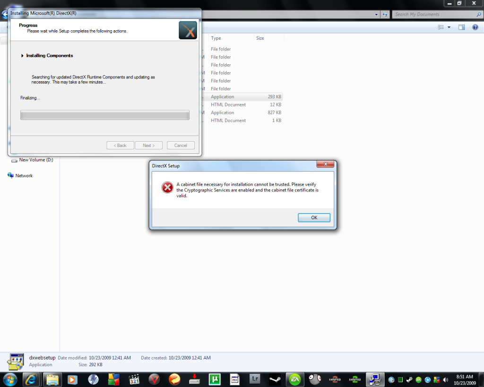Open Adobe Lightroom from the taskbar
The width and height of the screenshot is (484, 387).
point(255,379)
